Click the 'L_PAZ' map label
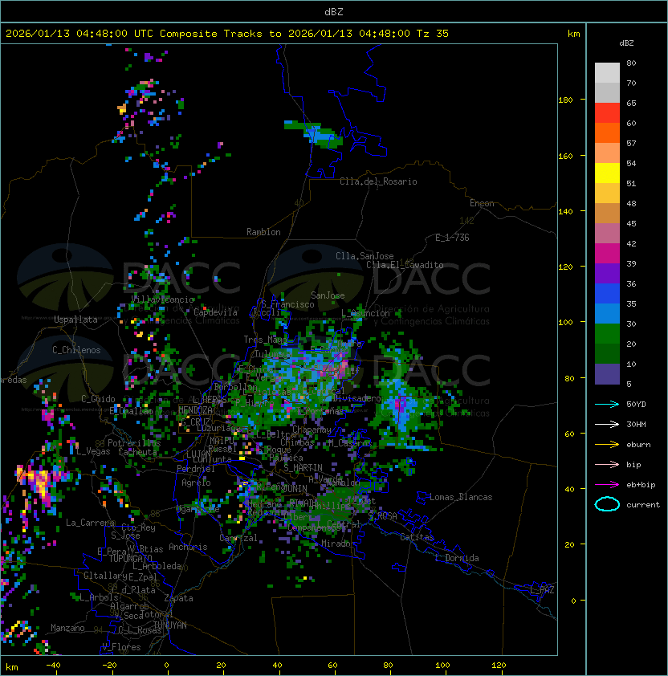Image resolution: width=668 pixels, height=676 pixels. (542, 590)
